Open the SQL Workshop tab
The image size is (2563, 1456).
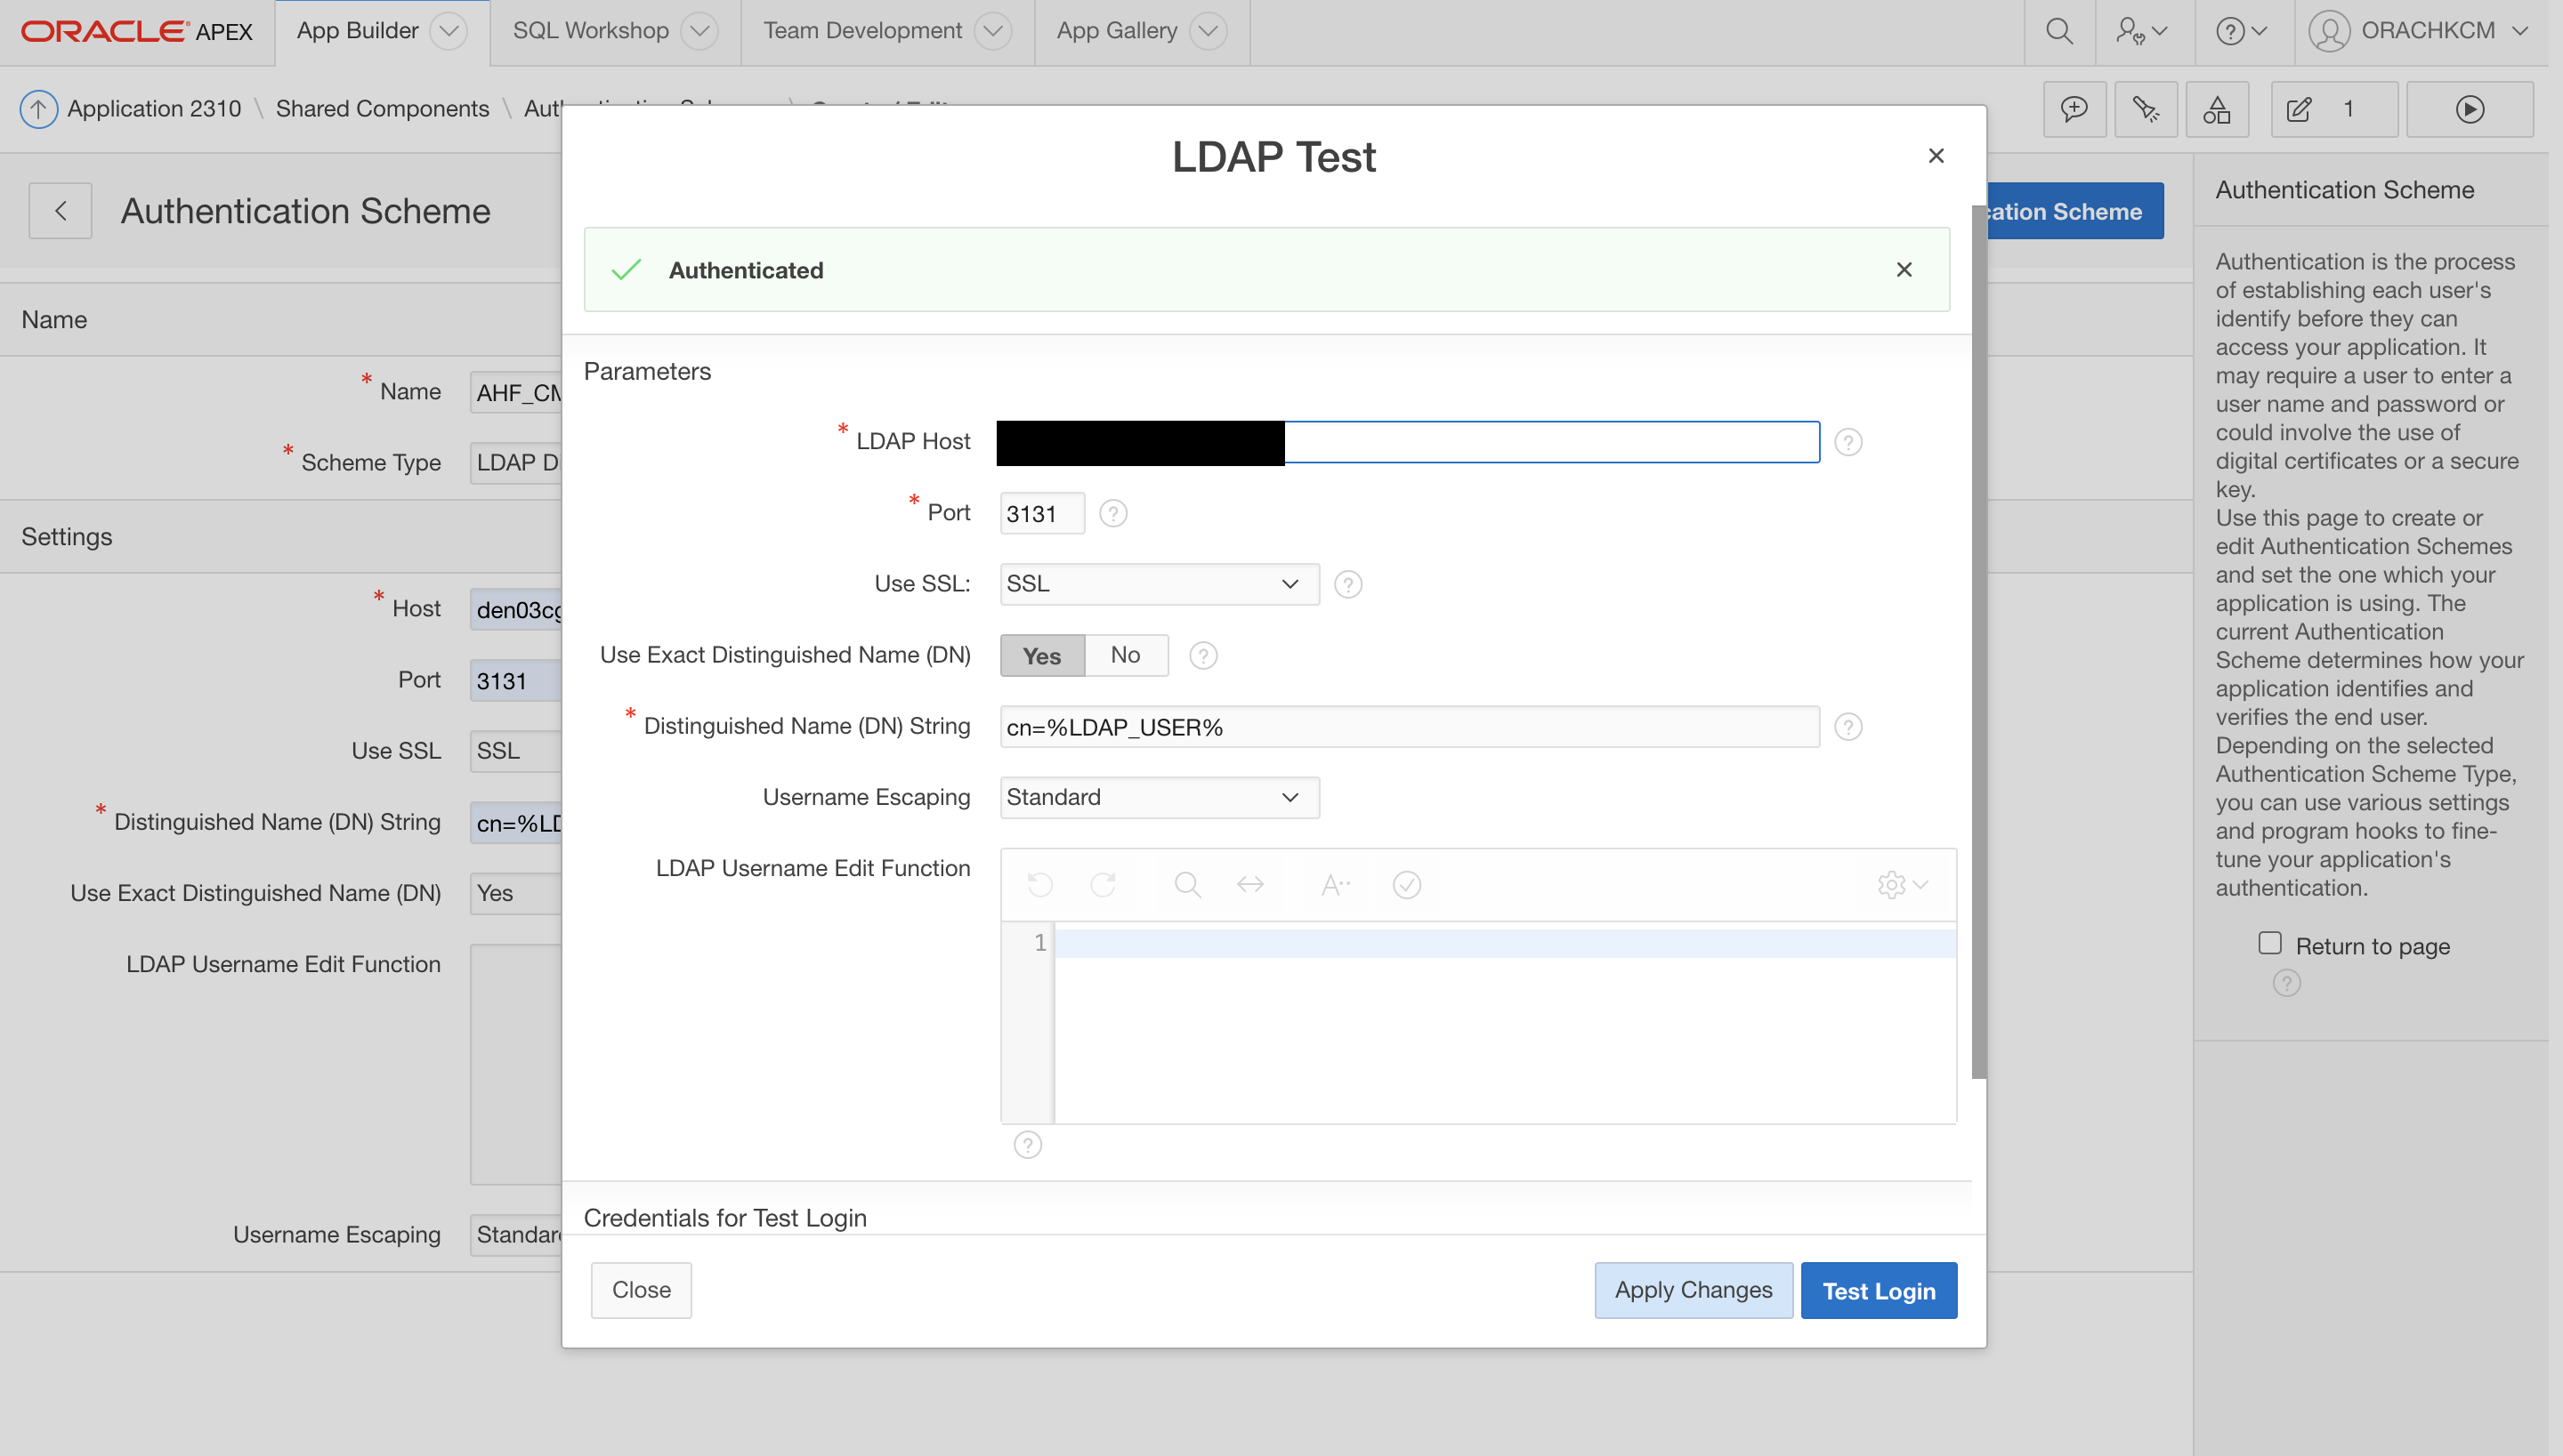[590, 31]
